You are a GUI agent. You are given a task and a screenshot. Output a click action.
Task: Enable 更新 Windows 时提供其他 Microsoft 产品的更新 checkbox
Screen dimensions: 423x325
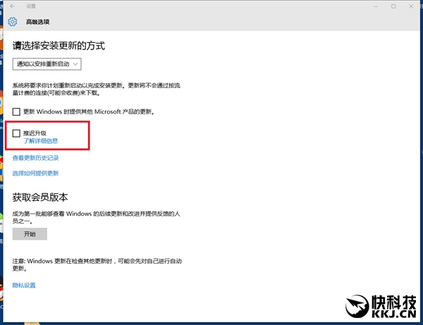18,111
